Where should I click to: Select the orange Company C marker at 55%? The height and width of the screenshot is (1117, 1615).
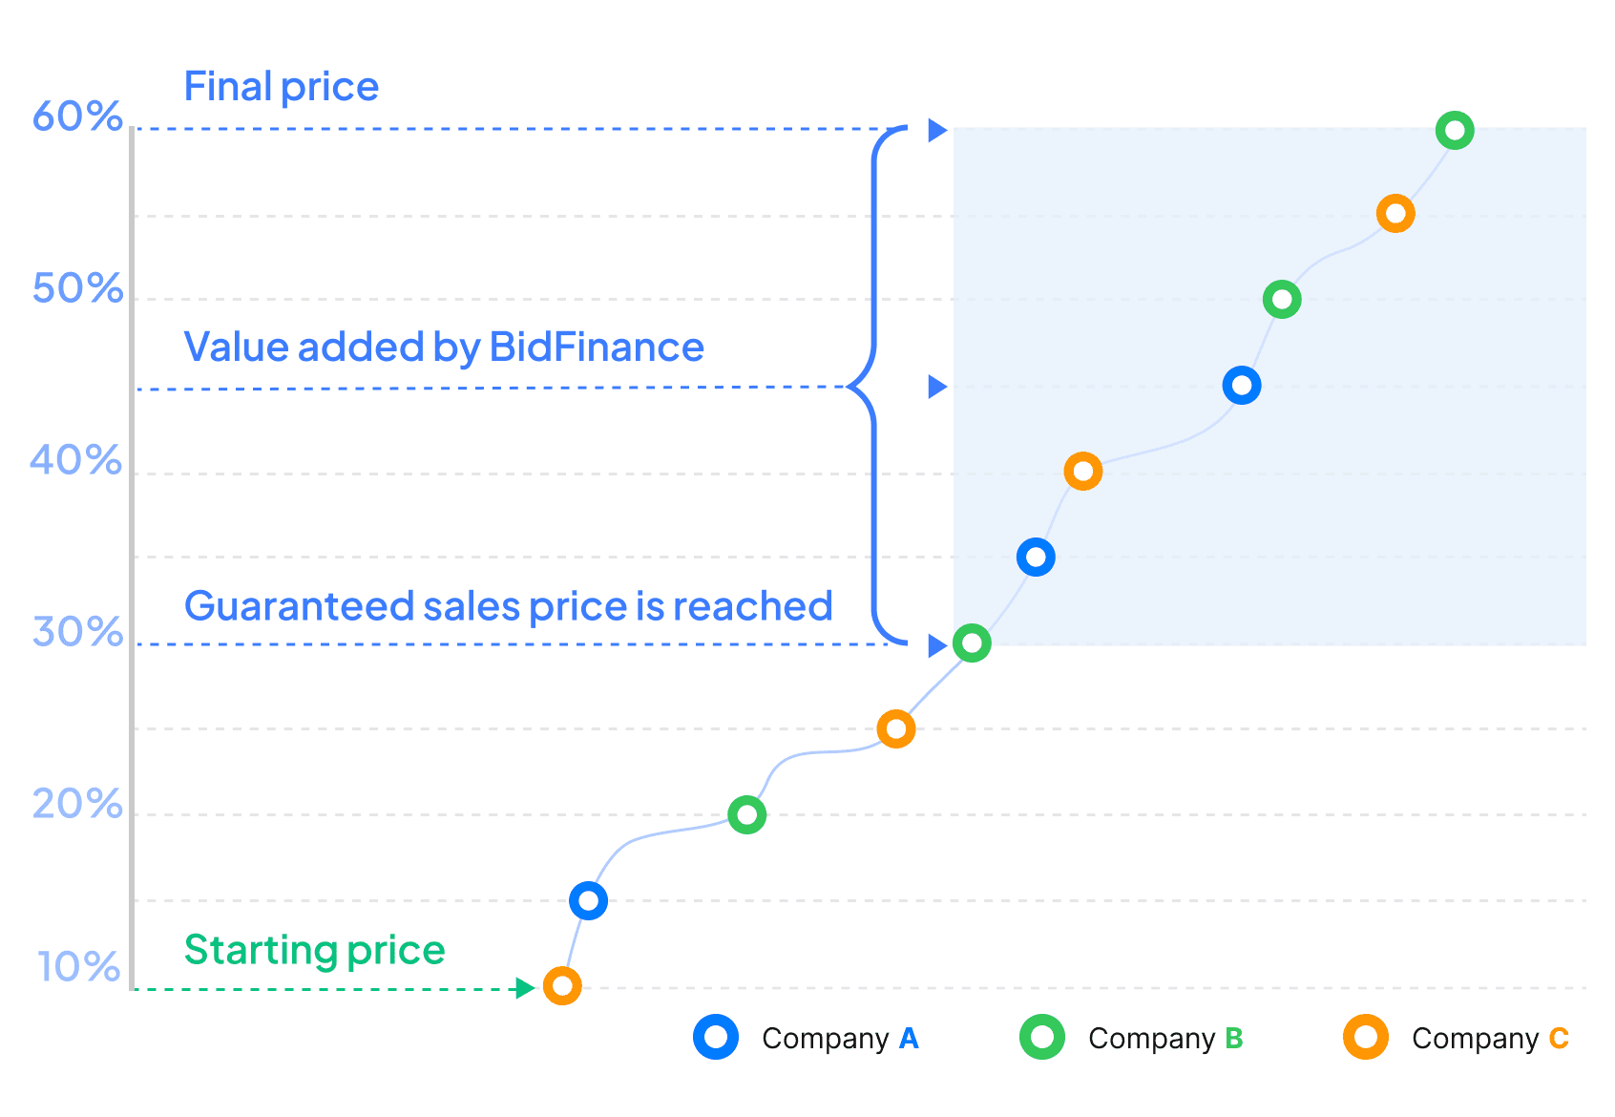pyautogui.click(x=1395, y=214)
